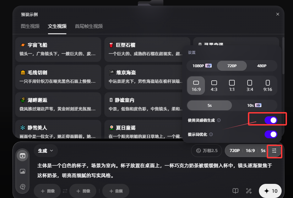
Task: Click the magic wand prompt icon
Action: (249, 191)
